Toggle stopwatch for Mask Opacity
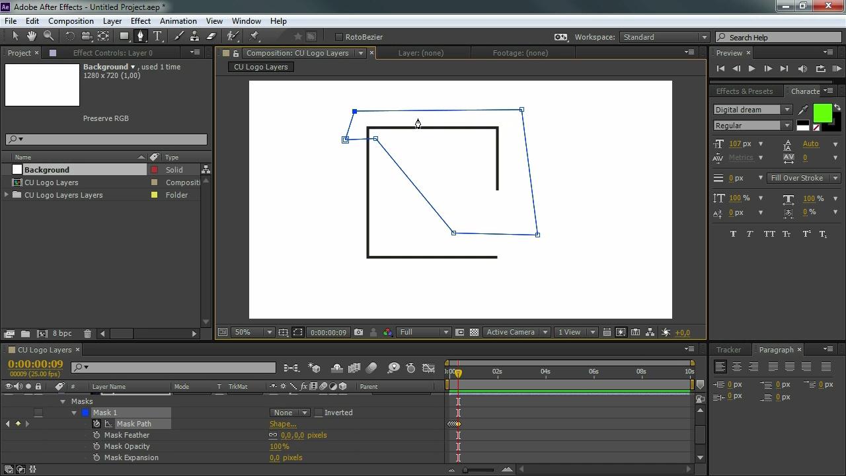Viewport: 846px width, 476px height. (96, 446)
